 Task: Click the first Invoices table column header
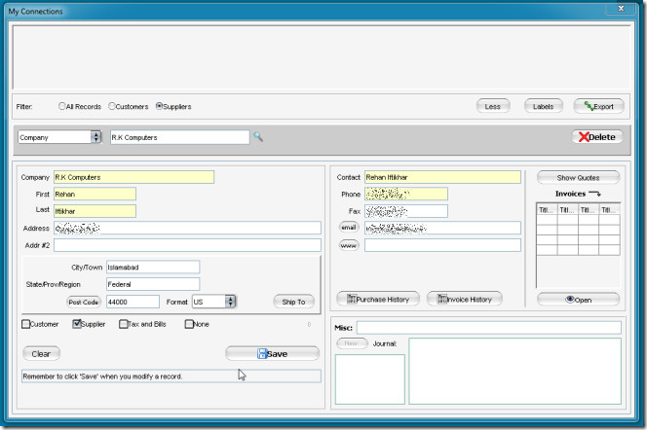point(547,209)
